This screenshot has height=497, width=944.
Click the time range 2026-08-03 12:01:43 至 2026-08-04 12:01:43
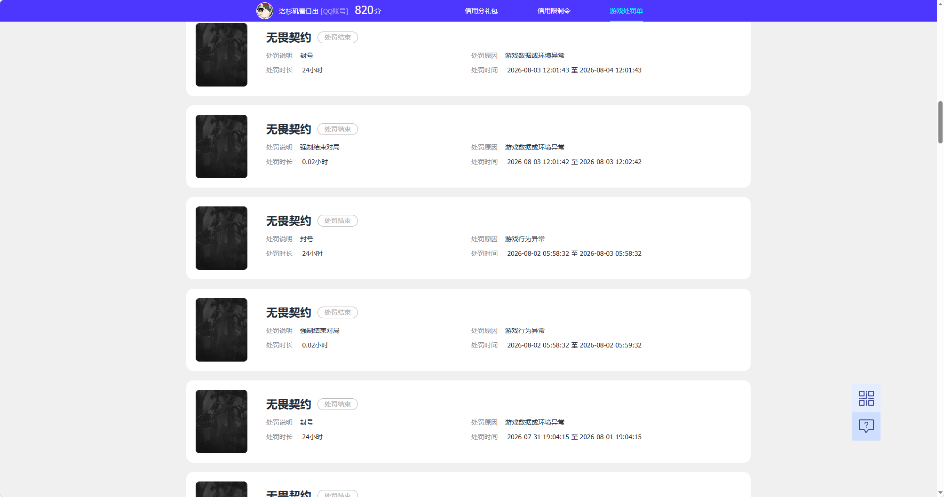(574, 70)
